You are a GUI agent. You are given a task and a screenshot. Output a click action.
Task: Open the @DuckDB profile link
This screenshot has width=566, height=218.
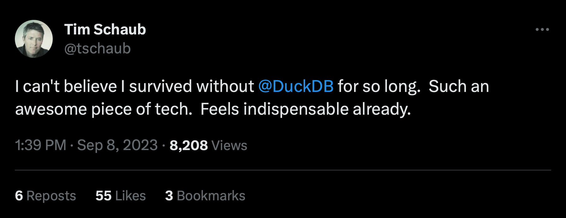[296, 85]
